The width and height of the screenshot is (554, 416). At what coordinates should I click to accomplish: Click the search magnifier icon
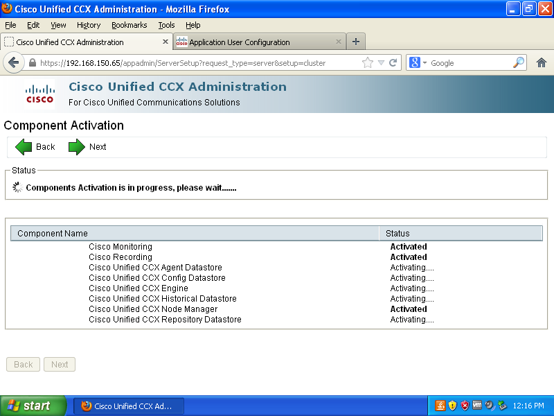click(x=518, y=62)
